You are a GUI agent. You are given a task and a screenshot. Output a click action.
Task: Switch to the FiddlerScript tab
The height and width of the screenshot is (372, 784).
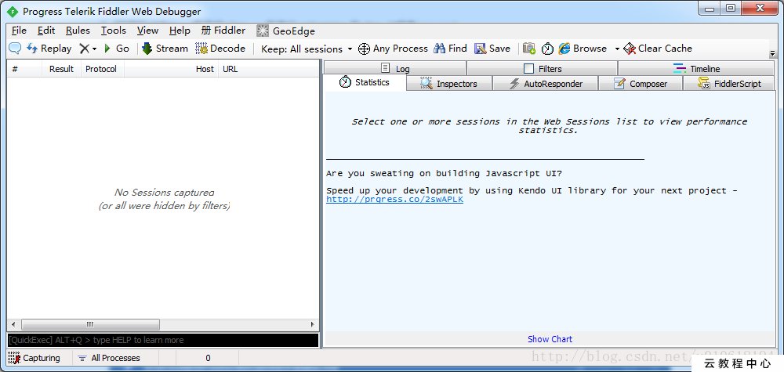click(x=729, y=83)
